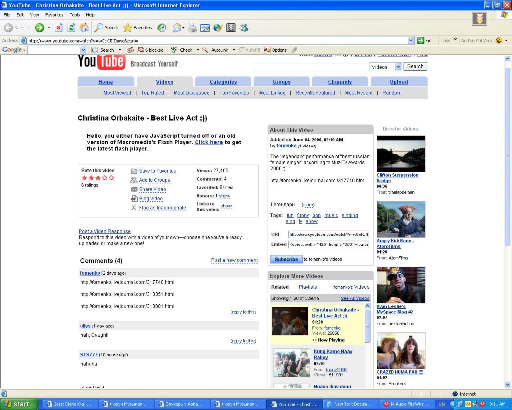Click the YouTube Search button
The height and width of the screenshot is (410, 512).
click(415, 66)
